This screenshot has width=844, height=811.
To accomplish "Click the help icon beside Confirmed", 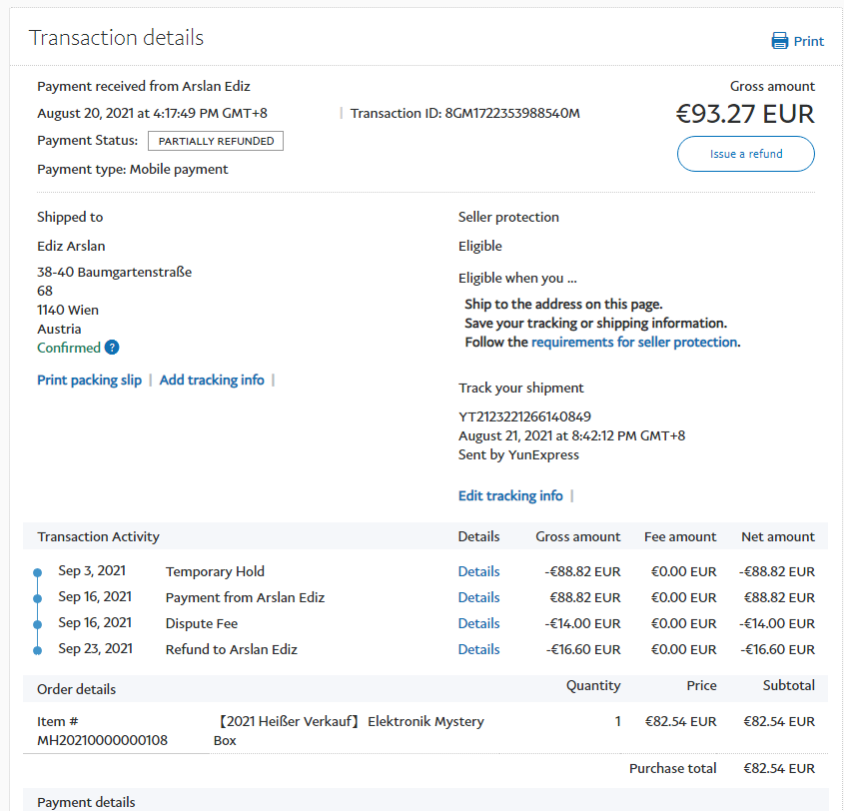I will tap(112, 348).
